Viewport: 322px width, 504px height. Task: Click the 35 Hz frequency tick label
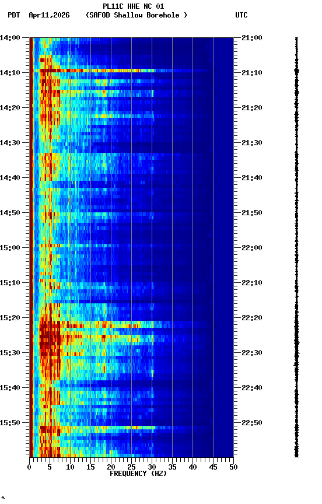tap(172, 467)
